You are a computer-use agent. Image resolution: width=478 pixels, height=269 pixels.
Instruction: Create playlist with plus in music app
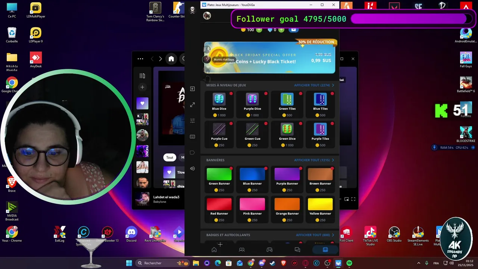[x=142, y=87]
